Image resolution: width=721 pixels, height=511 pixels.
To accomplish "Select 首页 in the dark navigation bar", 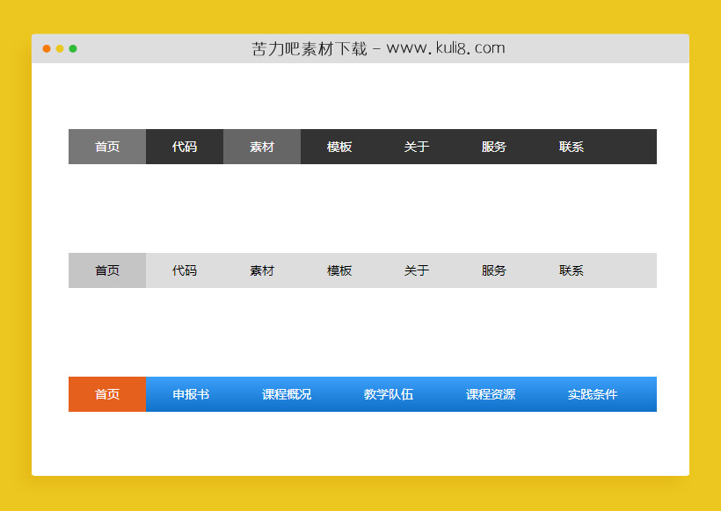I will point(106,147).
